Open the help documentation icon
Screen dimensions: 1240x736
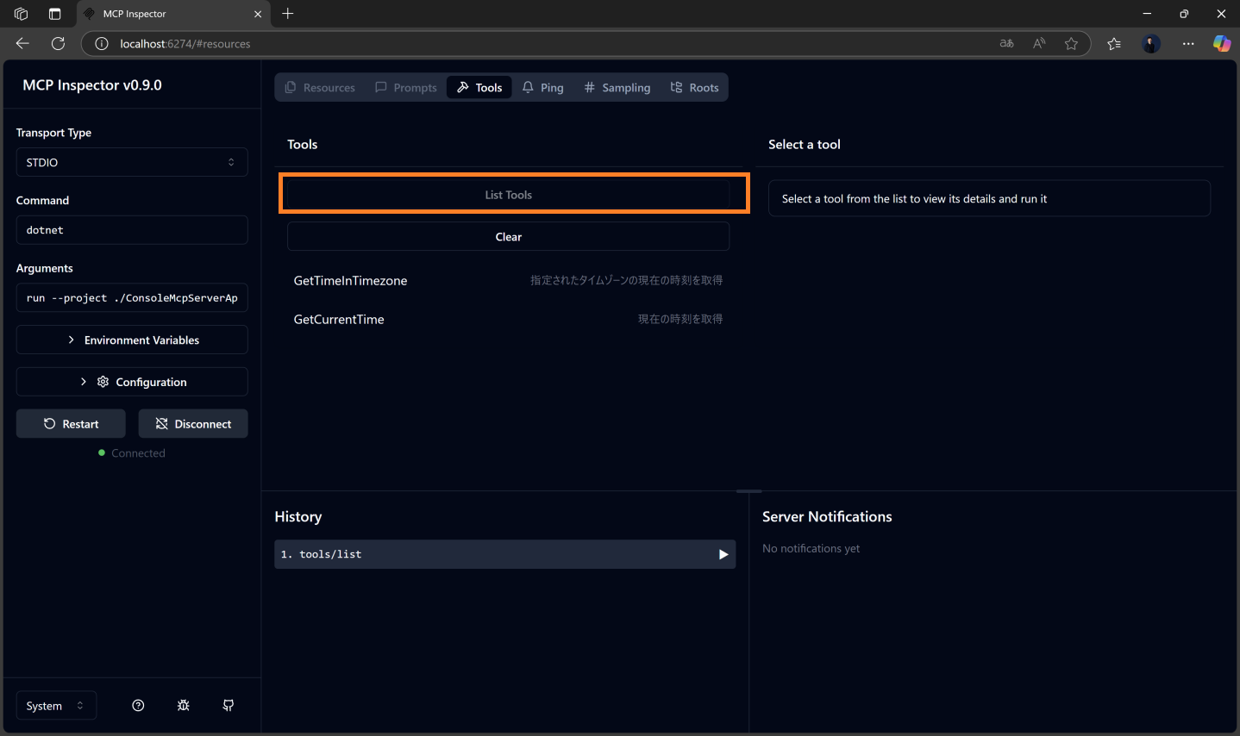click(x=138, y=705)
